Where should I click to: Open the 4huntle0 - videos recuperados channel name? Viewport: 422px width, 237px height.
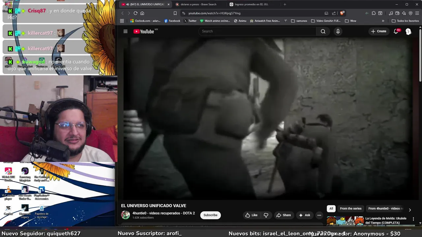tap(164, 213)
